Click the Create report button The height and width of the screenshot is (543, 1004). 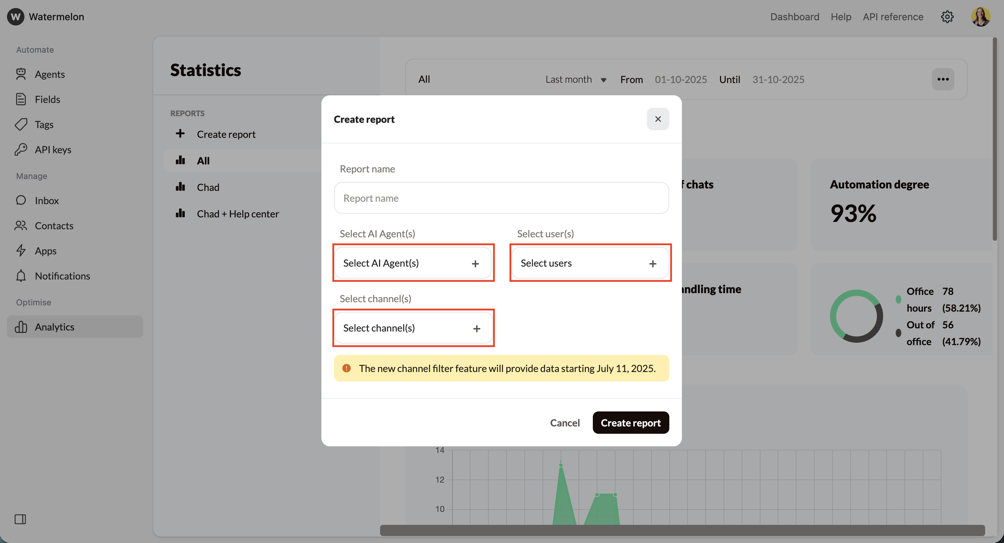(x=631, y=423)
